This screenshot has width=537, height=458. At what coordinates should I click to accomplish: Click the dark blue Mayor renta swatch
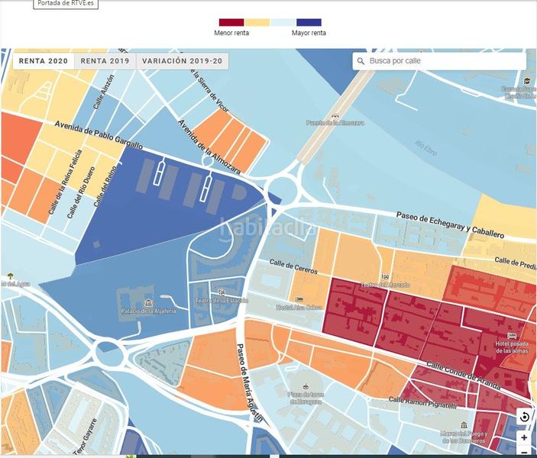[x=309, y=22]
